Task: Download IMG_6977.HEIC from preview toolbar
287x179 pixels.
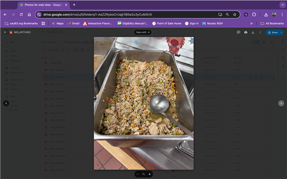Action: click(253, 32)
